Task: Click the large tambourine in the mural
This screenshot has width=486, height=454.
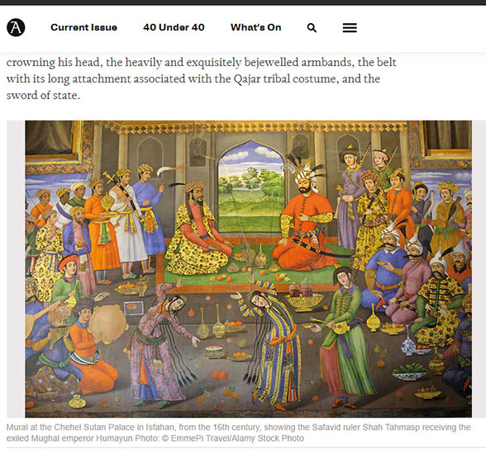Action: pyautogui.click(x=107, y=323)
